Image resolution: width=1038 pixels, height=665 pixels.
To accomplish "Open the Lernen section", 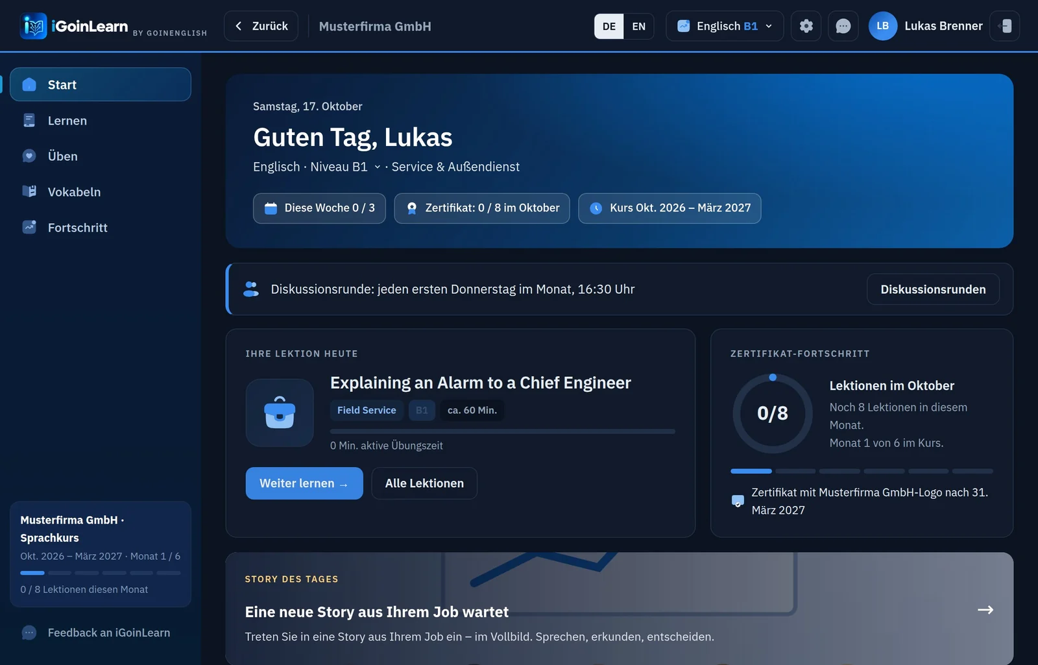I will [101, 121].
